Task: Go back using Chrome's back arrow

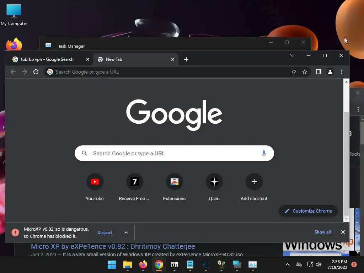Action: [x=13, y=72]
